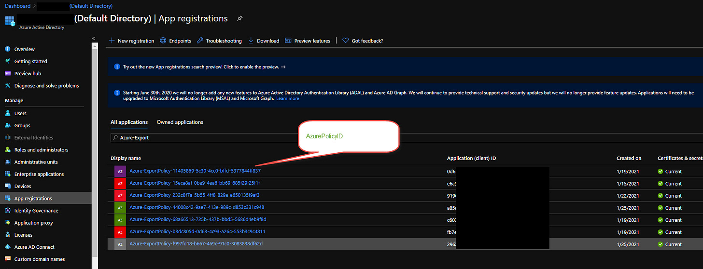The image size is (703, 269).
Task: Click the Roles and administrators icon
Action: [8, 149]
